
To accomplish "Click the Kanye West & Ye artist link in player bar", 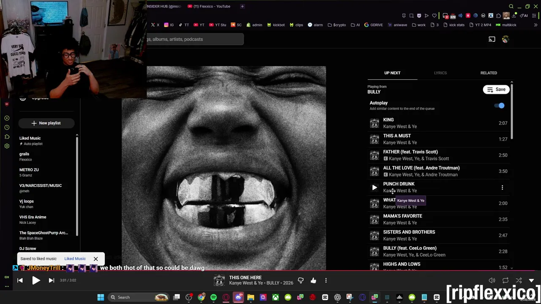I will point(246,283).
